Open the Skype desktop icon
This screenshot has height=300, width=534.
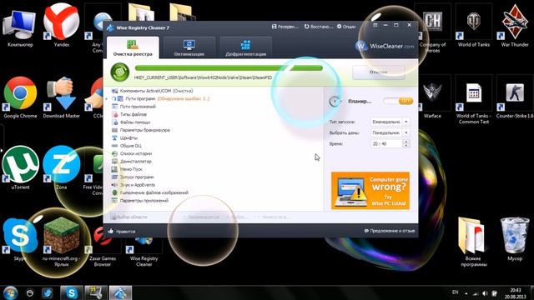coord(20,239)
